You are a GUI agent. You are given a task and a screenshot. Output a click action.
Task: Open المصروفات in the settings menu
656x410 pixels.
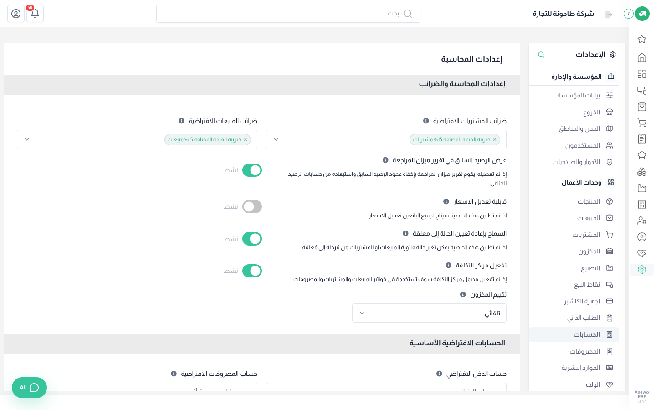pyautogui.click(x=574, y=351)
